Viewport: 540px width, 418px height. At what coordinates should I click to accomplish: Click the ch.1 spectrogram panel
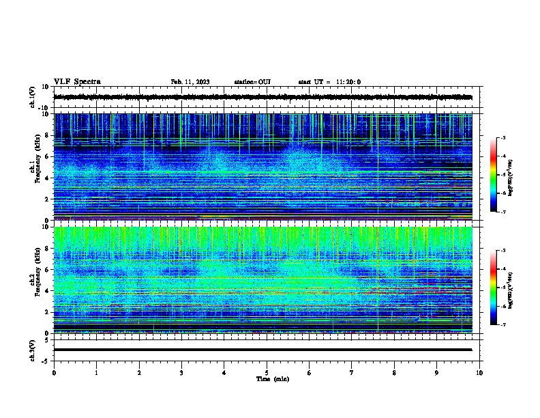pyautogui.click(x=263, y=167)
